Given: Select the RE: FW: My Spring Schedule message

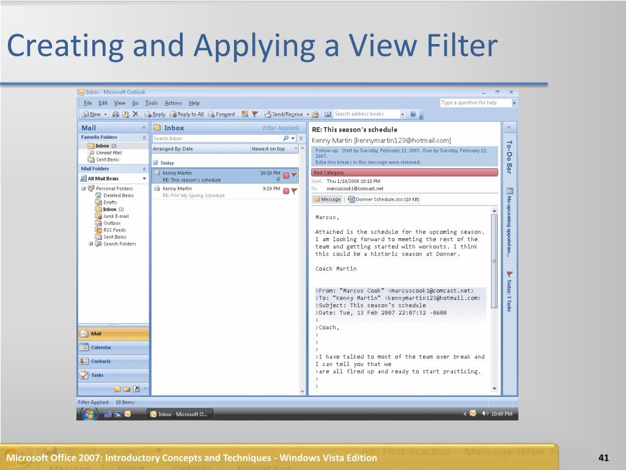Looking at the screenshot, I should [x=225, y=192].
